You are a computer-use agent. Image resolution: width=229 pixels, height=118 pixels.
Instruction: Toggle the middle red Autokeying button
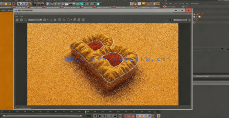pyautogui.click(x=129, y=116)
